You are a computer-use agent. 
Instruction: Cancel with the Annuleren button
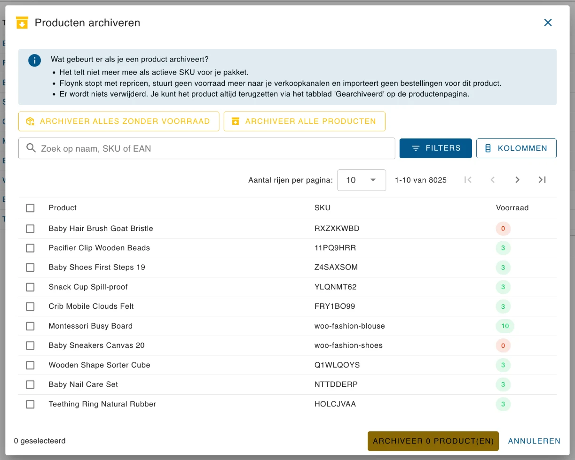(535, 441)
